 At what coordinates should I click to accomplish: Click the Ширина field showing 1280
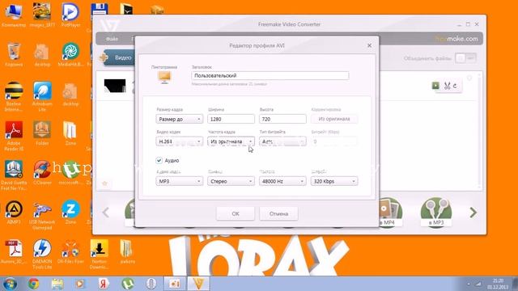click(x=231, y=119)
